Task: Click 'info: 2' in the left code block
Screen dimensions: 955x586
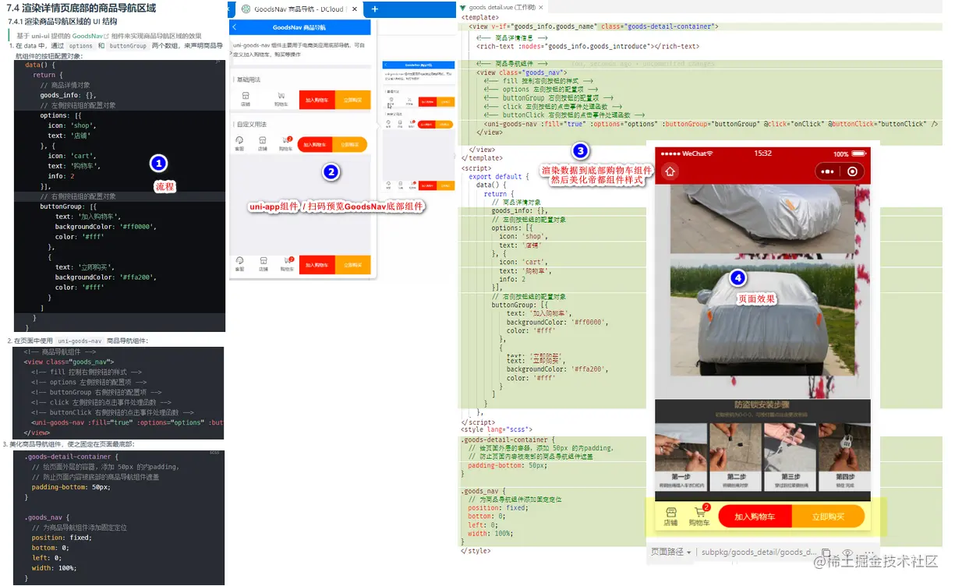Action: pyautogui.click(x=61, y=176)
